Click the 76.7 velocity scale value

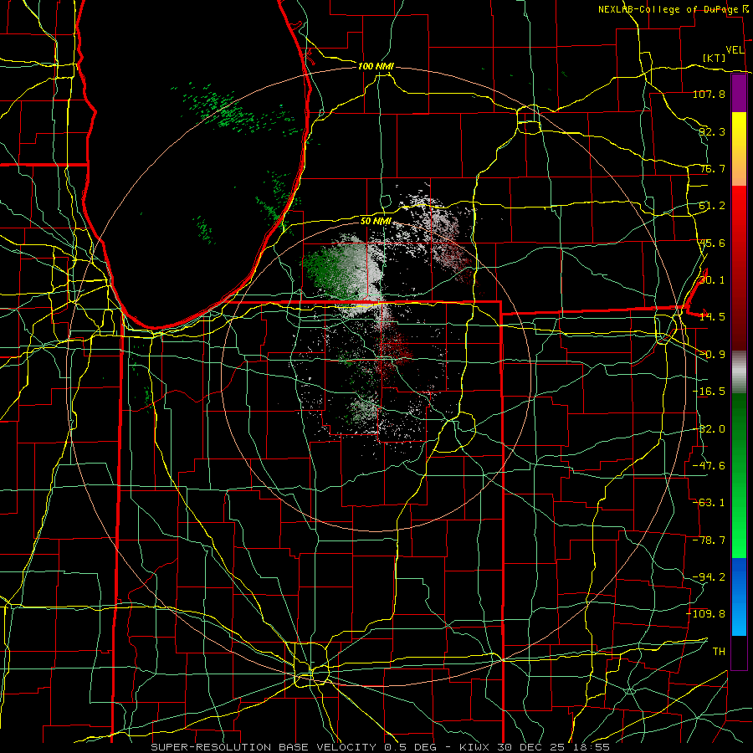pyautogui.click(x=712, y=168)
